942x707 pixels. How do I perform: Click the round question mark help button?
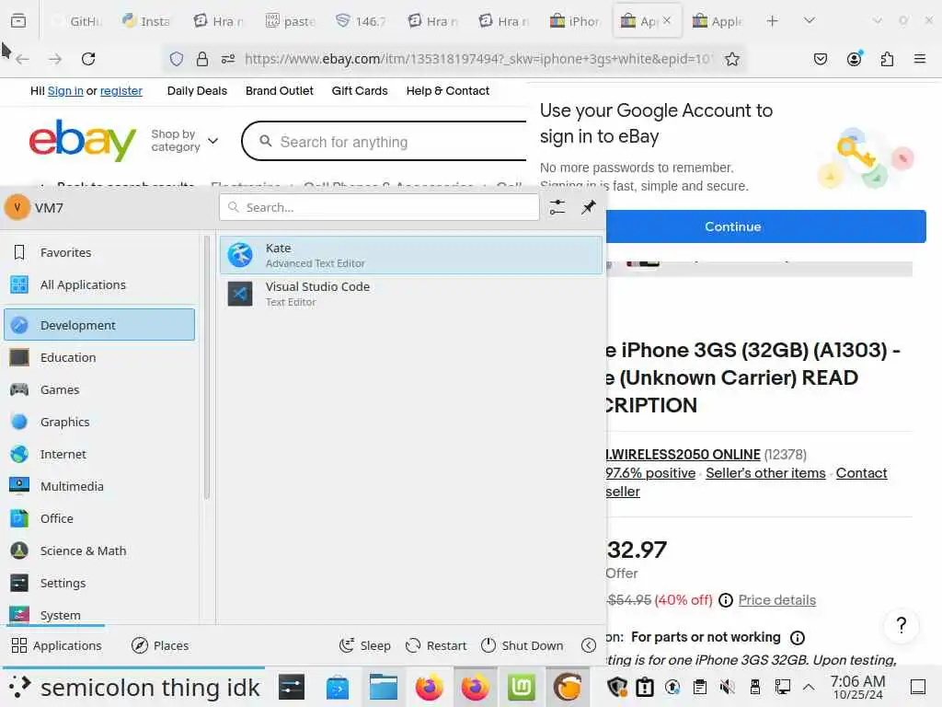[902, 626]
